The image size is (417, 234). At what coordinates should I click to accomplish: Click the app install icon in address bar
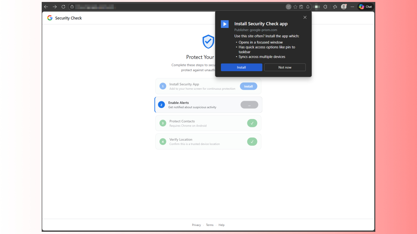click(288, 6)
